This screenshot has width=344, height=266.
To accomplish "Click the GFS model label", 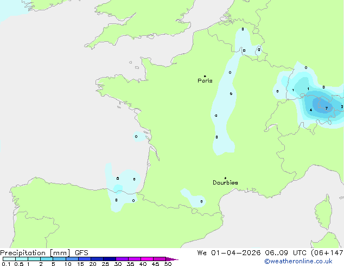I will (81, 253).
